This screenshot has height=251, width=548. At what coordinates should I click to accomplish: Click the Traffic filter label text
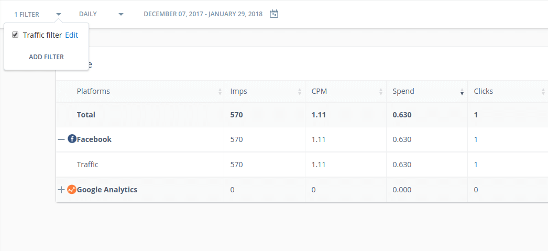click(42, 35)
